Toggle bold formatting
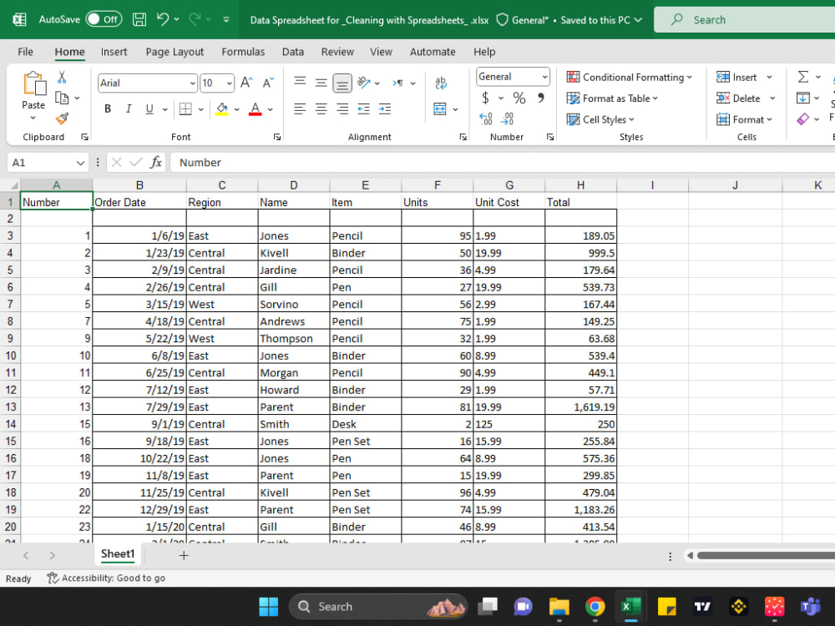835x626 pixels. pyautogui.click(x=107, y=109)
